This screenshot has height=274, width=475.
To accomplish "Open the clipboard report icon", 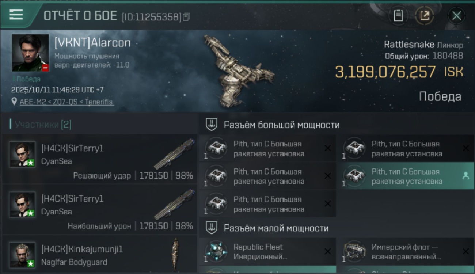I will point(398,16).
